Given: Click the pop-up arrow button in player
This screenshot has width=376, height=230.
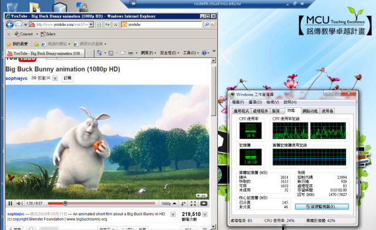Looking at the screenshot, I should point(204,204).
